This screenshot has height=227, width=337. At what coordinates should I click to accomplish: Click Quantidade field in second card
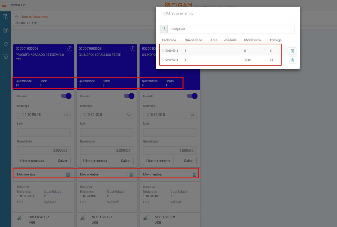pyautogui.click(x=107, y=150)
